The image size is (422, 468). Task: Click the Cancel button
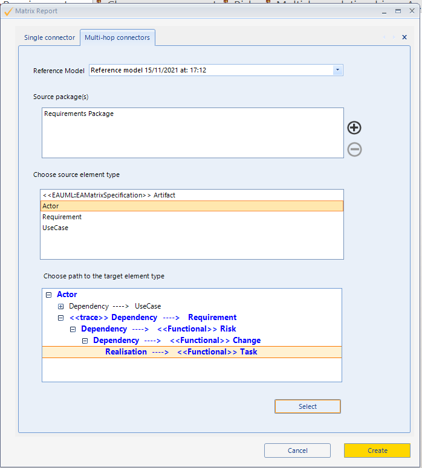pyautogui.click(x=297, y=450)
